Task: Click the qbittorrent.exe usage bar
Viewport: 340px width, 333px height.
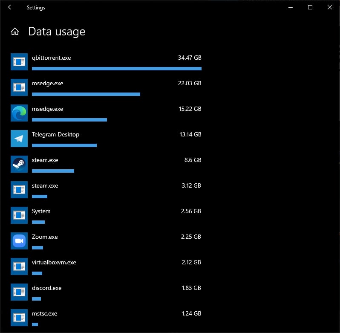Action: (116, 68)
